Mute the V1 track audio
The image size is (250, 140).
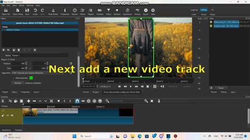pos(7,115)
